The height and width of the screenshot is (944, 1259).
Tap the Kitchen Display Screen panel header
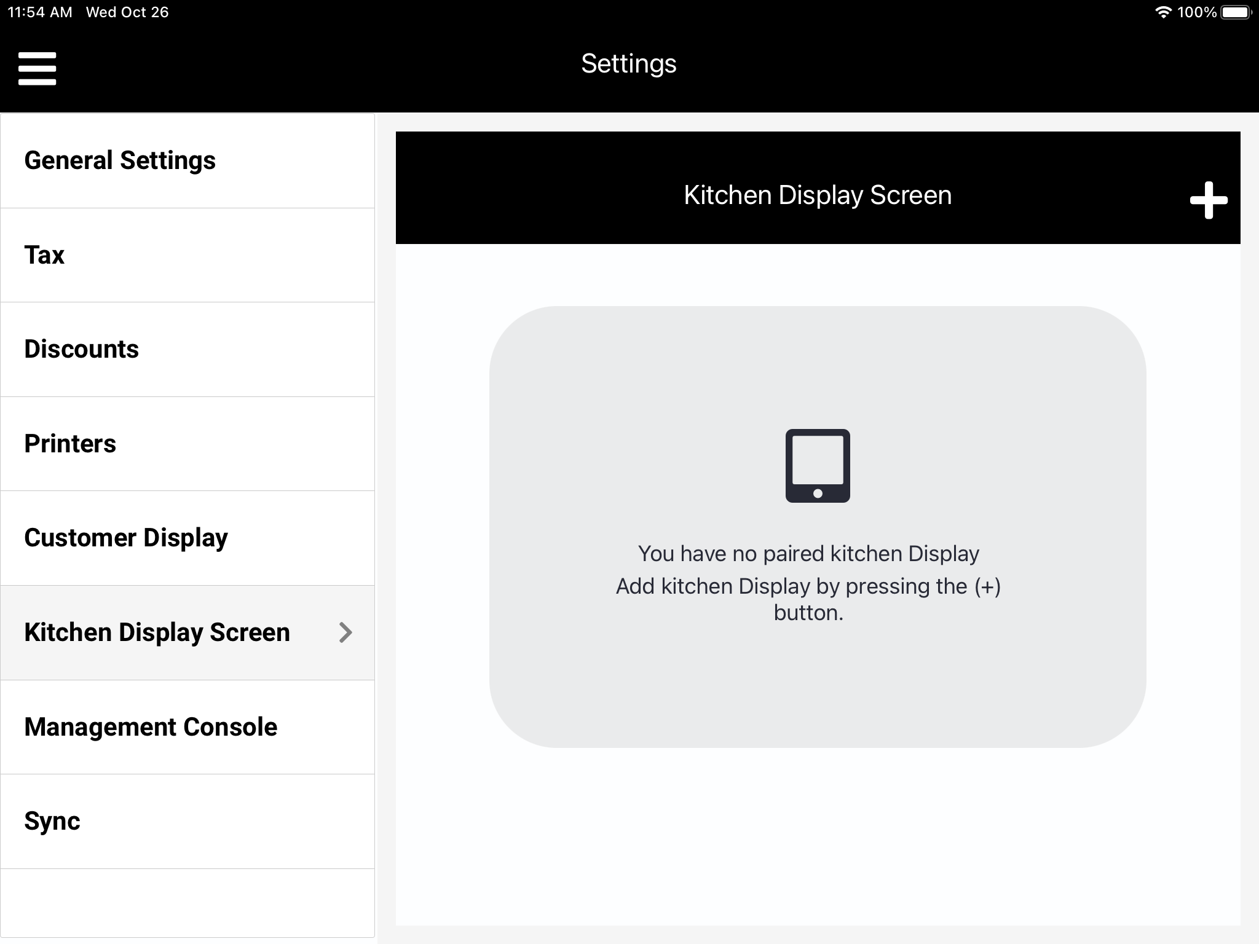(818, 195)
